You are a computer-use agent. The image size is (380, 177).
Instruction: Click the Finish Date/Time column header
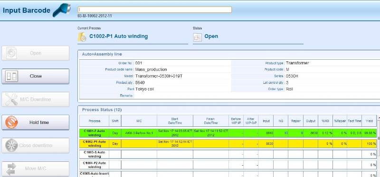pos(210,121)
